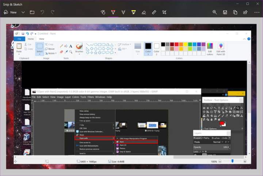
Task: Activate the Eraser tool
Action: pyautogui.click(x=144, y=12)
